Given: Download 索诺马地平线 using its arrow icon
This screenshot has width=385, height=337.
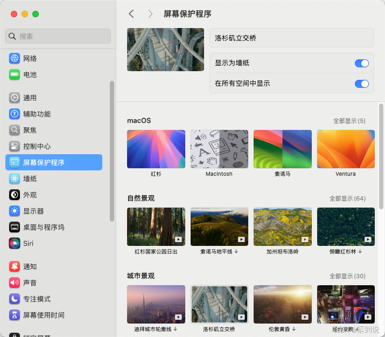Looking at the screenshot, I should (x=236, y=251).
